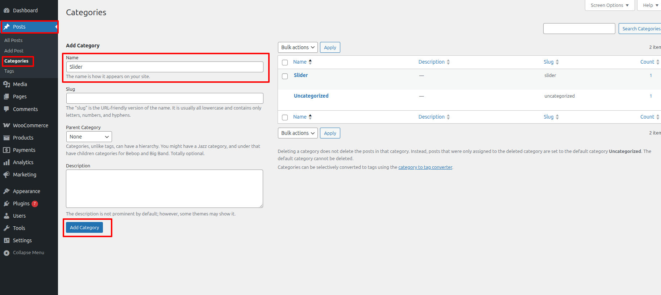Click the Dashboard gauge icon in sidebar
This screenshot has height=295, width=661.
point(7,10)
